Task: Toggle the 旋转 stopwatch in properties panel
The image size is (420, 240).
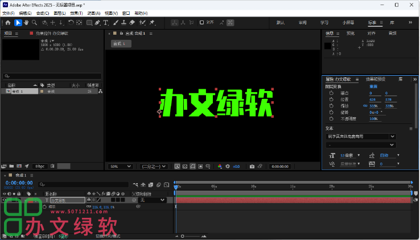Action: tap(331, 113)
